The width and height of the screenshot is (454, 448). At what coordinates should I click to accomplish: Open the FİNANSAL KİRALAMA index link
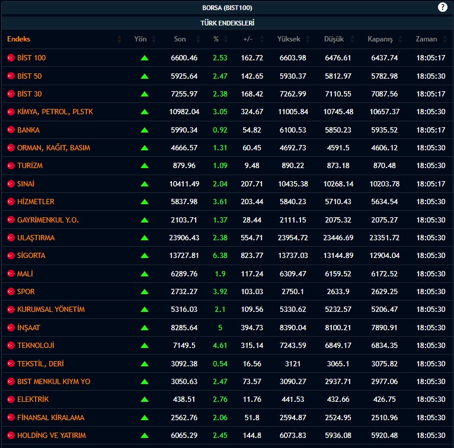coord(50,418)
